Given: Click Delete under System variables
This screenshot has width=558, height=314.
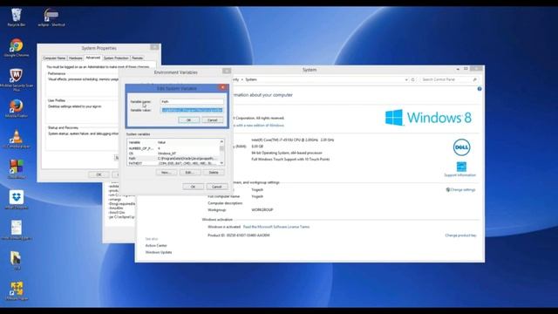Looking at the screenshot, I should (214, 173).
